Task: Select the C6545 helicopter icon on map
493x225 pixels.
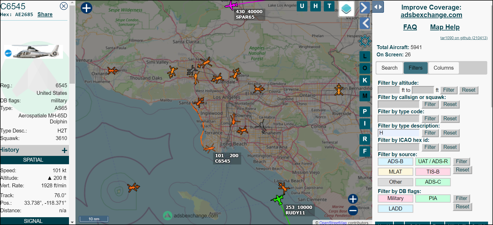Action: click(210, 149)
